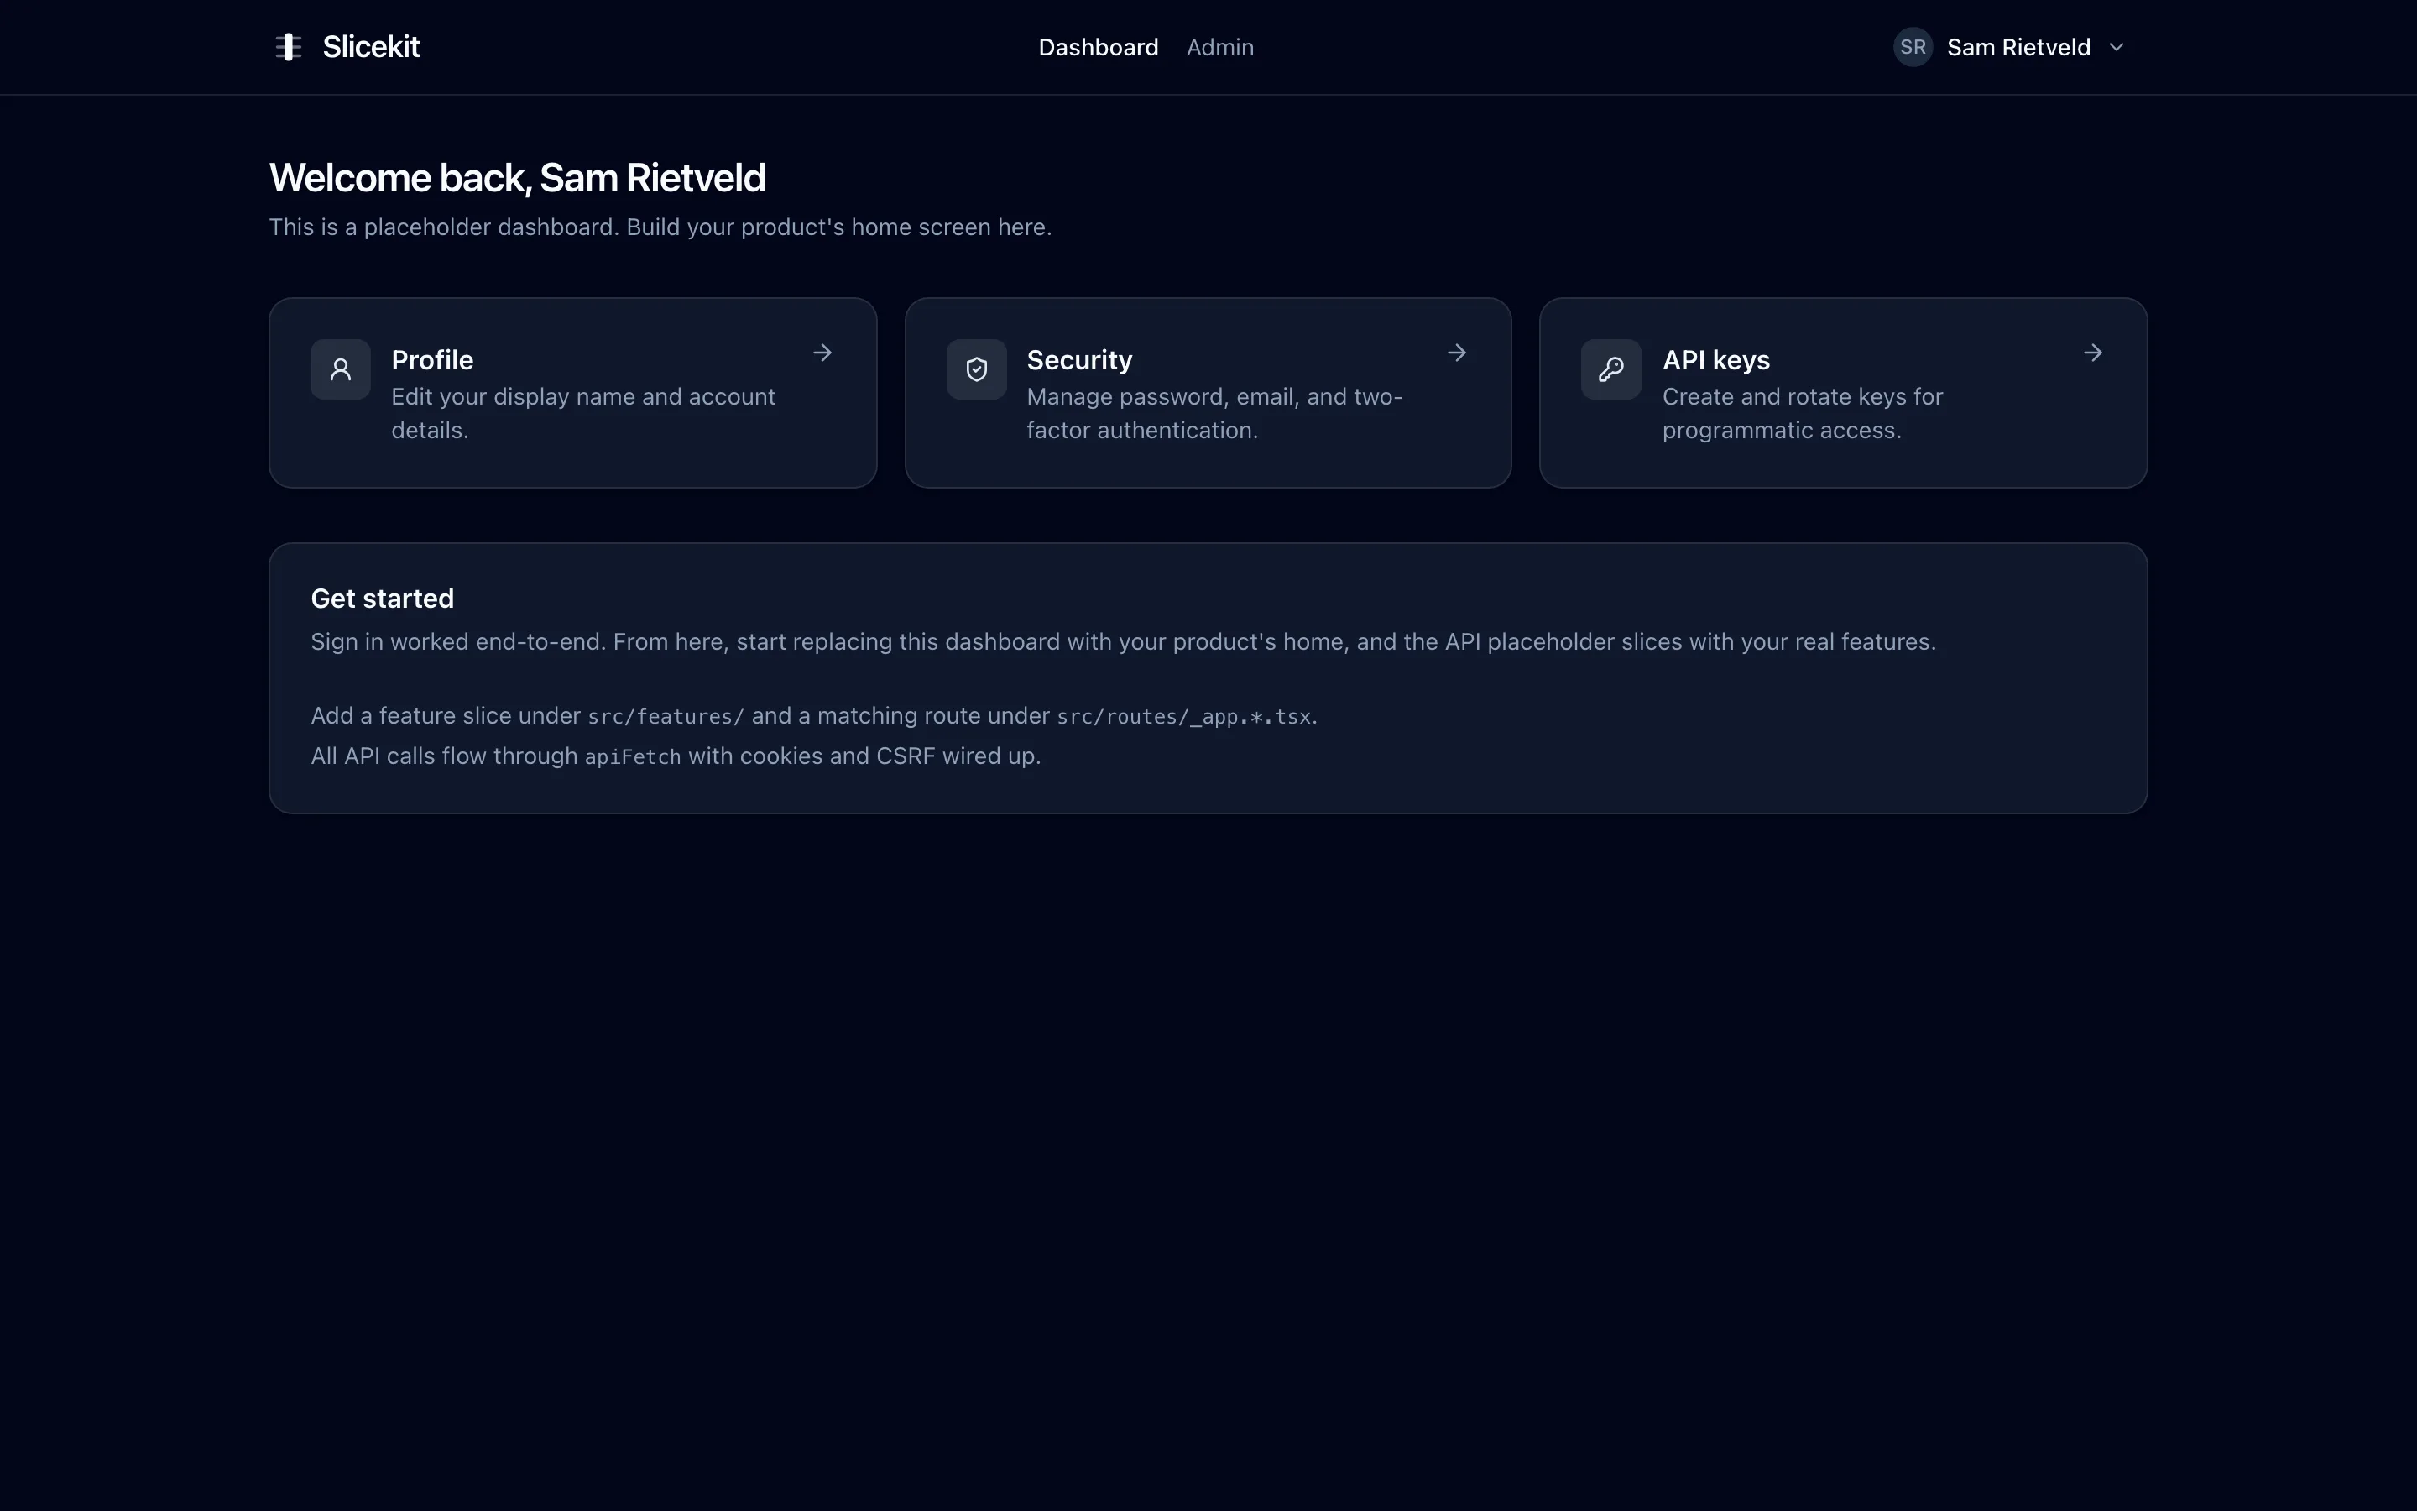Click the Security card arrow
This screenshot has height=1511, width=2417.
click(1457, 353)
